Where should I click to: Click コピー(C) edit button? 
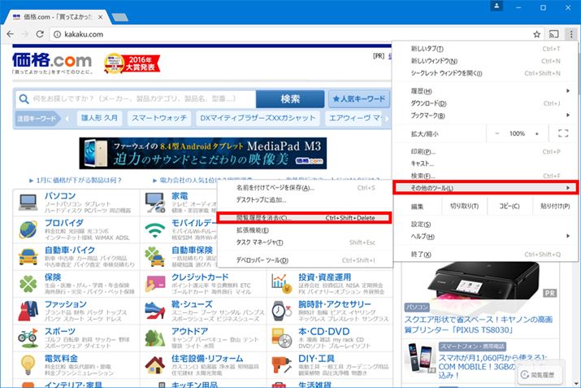point(509,206)
